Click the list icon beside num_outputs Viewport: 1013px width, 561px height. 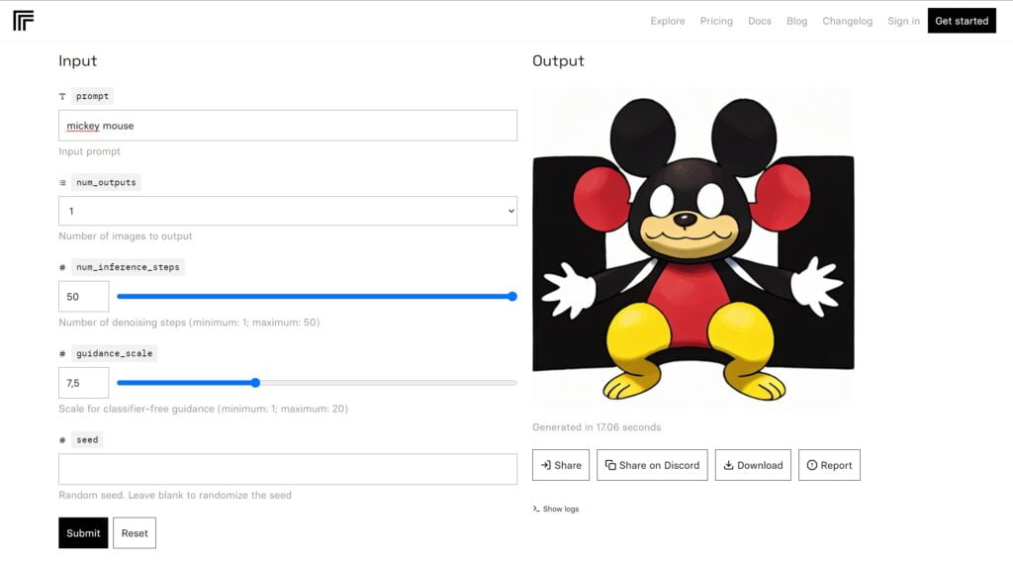62,183
